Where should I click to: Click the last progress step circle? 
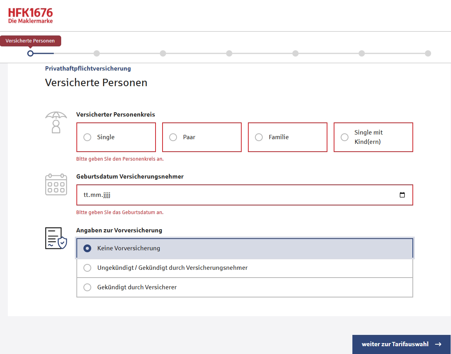(x=428, y=53)
